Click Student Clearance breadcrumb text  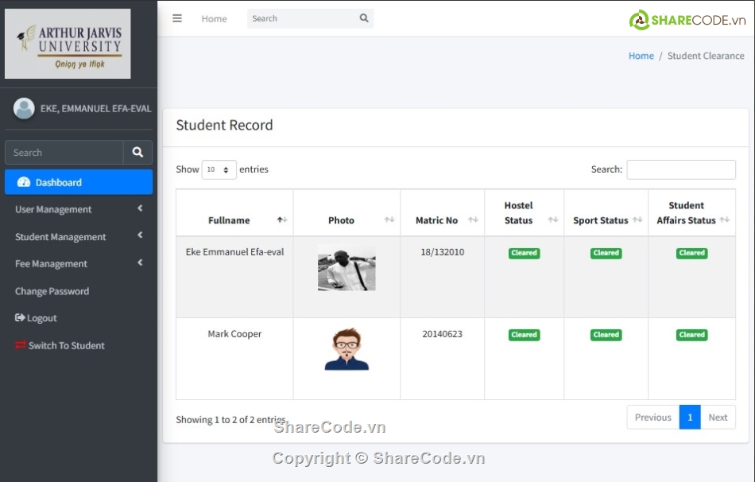(x=706, y=56)
